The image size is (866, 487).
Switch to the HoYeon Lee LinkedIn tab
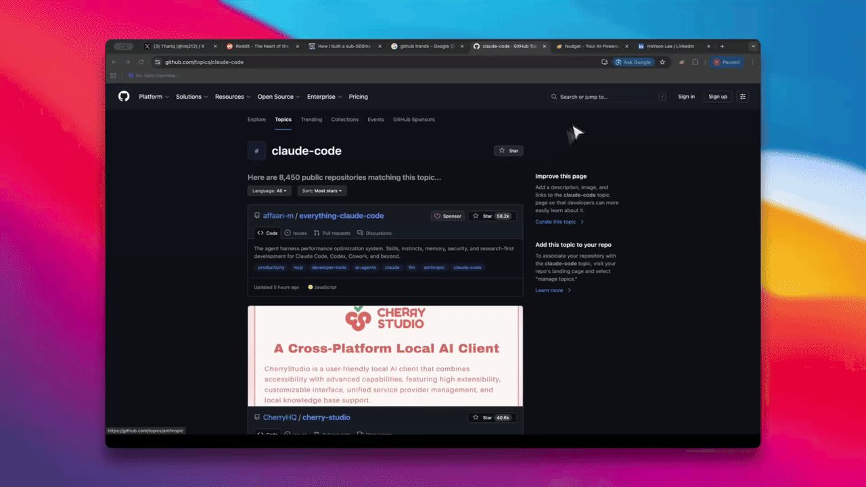(x=674, y=47)
